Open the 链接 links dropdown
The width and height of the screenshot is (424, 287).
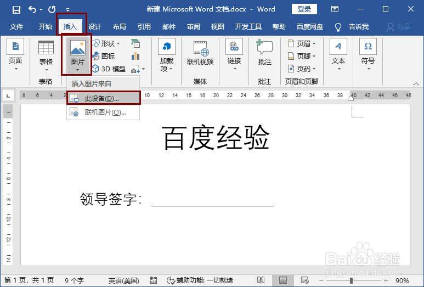point(234,55)
